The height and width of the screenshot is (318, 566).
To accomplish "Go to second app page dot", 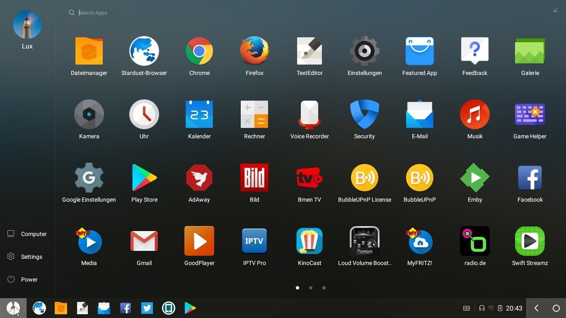I will point(311,288).
